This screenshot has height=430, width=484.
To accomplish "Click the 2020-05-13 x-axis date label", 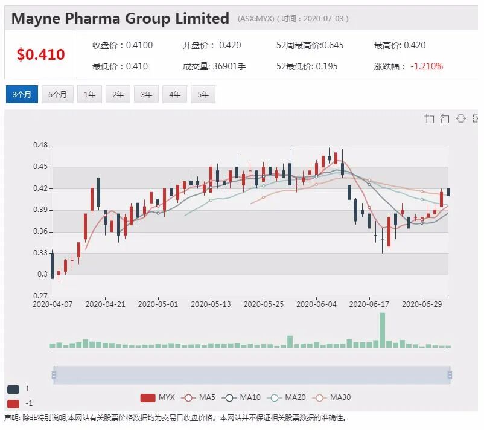I will click(x=211, y=304).
